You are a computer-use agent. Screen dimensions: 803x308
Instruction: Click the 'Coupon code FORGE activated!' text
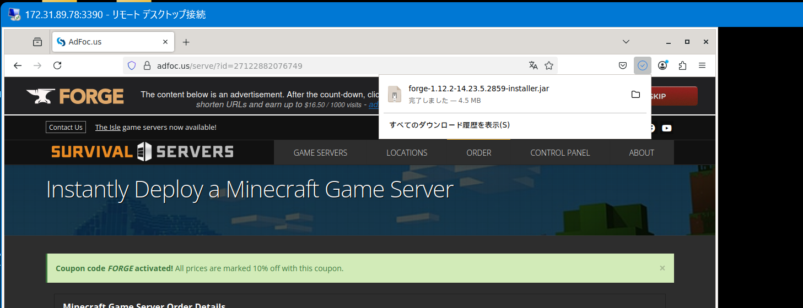click(x=115, y=268)
